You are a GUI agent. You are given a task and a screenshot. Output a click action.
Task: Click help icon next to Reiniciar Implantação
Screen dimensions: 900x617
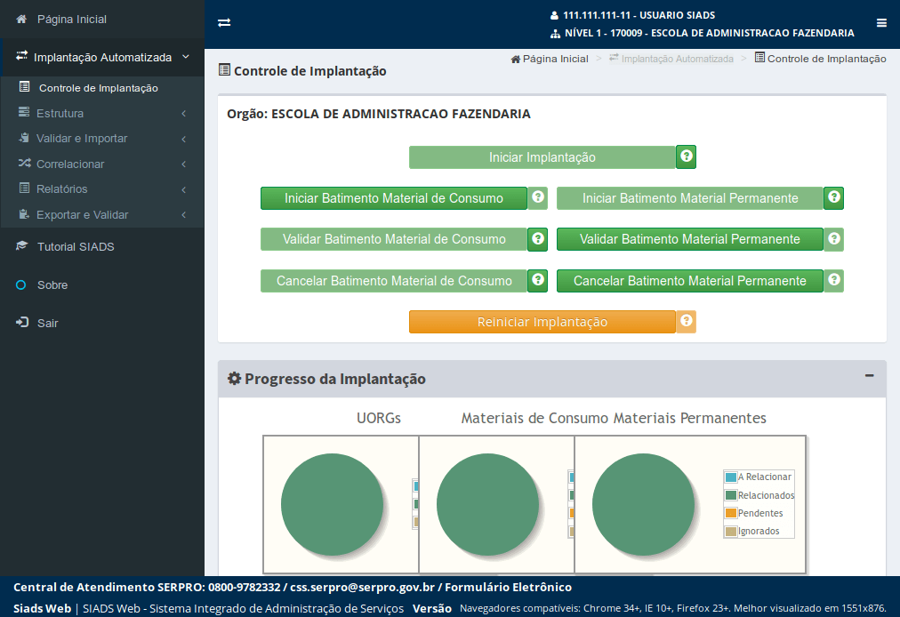coord(686,322)
